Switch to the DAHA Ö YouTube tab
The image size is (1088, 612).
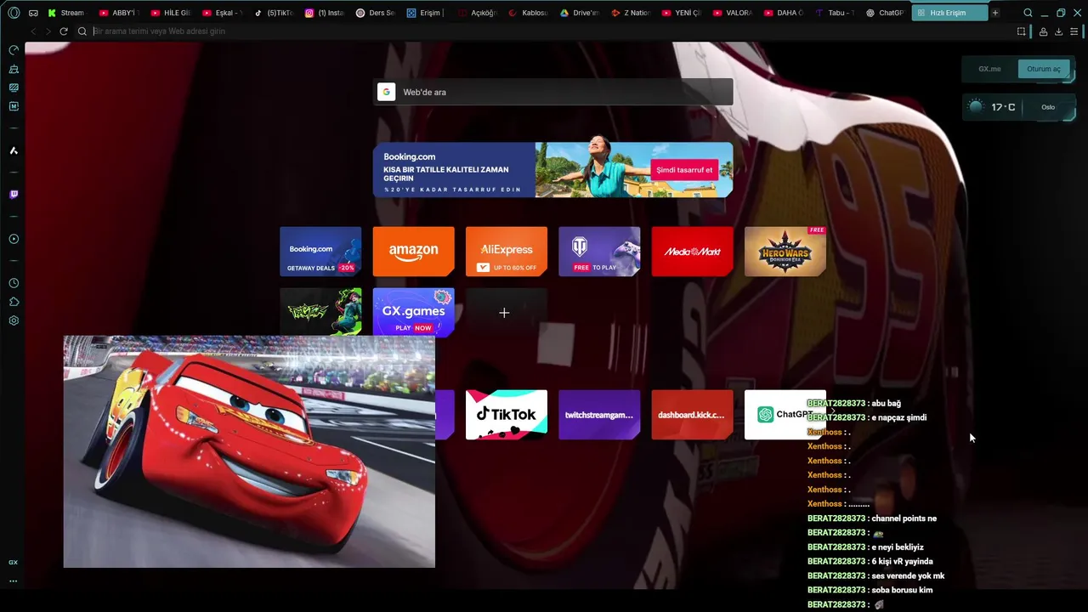coord(784,13)
